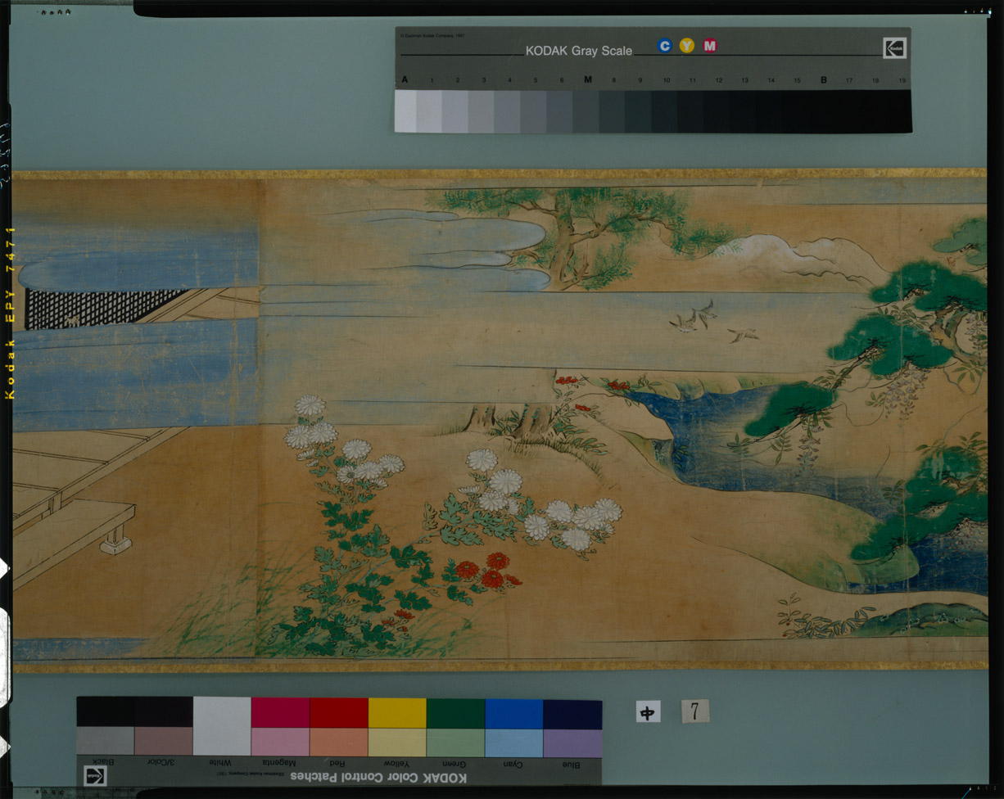Click the number 10 on the gray scale
1004x799 pixels.
coord(667,81)
